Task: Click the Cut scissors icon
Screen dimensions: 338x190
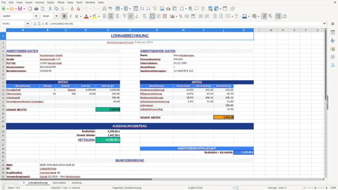Action: 50,9
